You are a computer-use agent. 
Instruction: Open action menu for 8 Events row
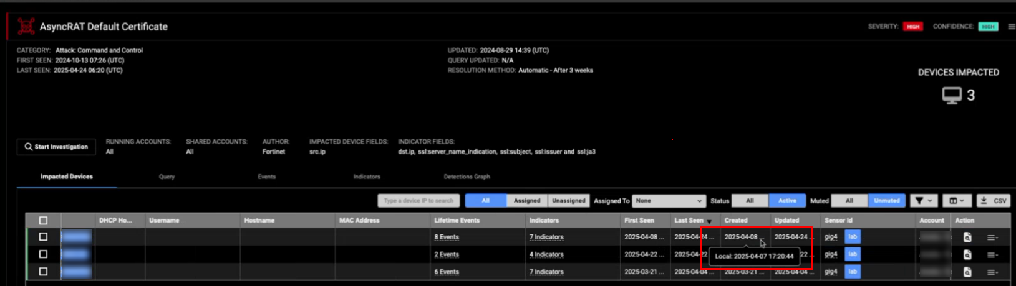[992, 238]
